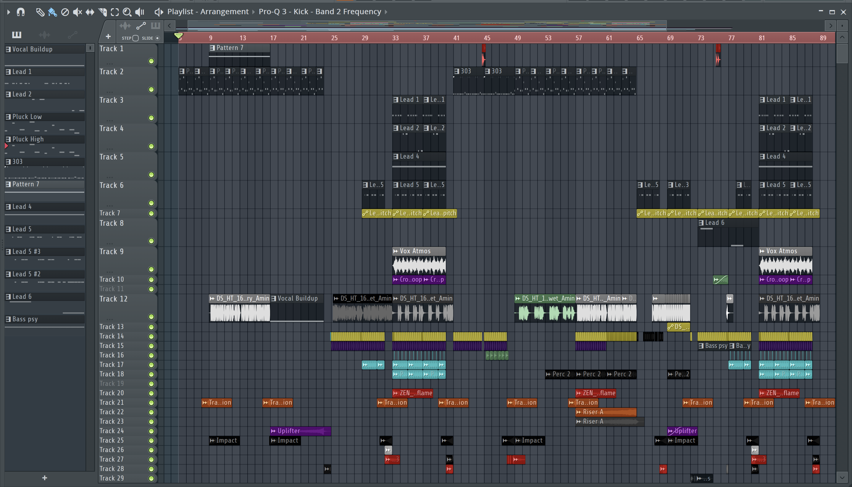Click the Track 12 header label

click(x=113, y=299)
